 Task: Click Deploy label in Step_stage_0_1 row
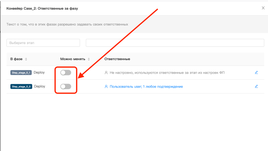(x=39, y=73)
